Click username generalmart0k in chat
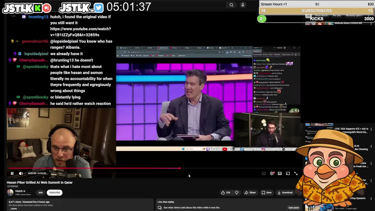Viewport: 375px width, 211px height. tap(35, 41)
